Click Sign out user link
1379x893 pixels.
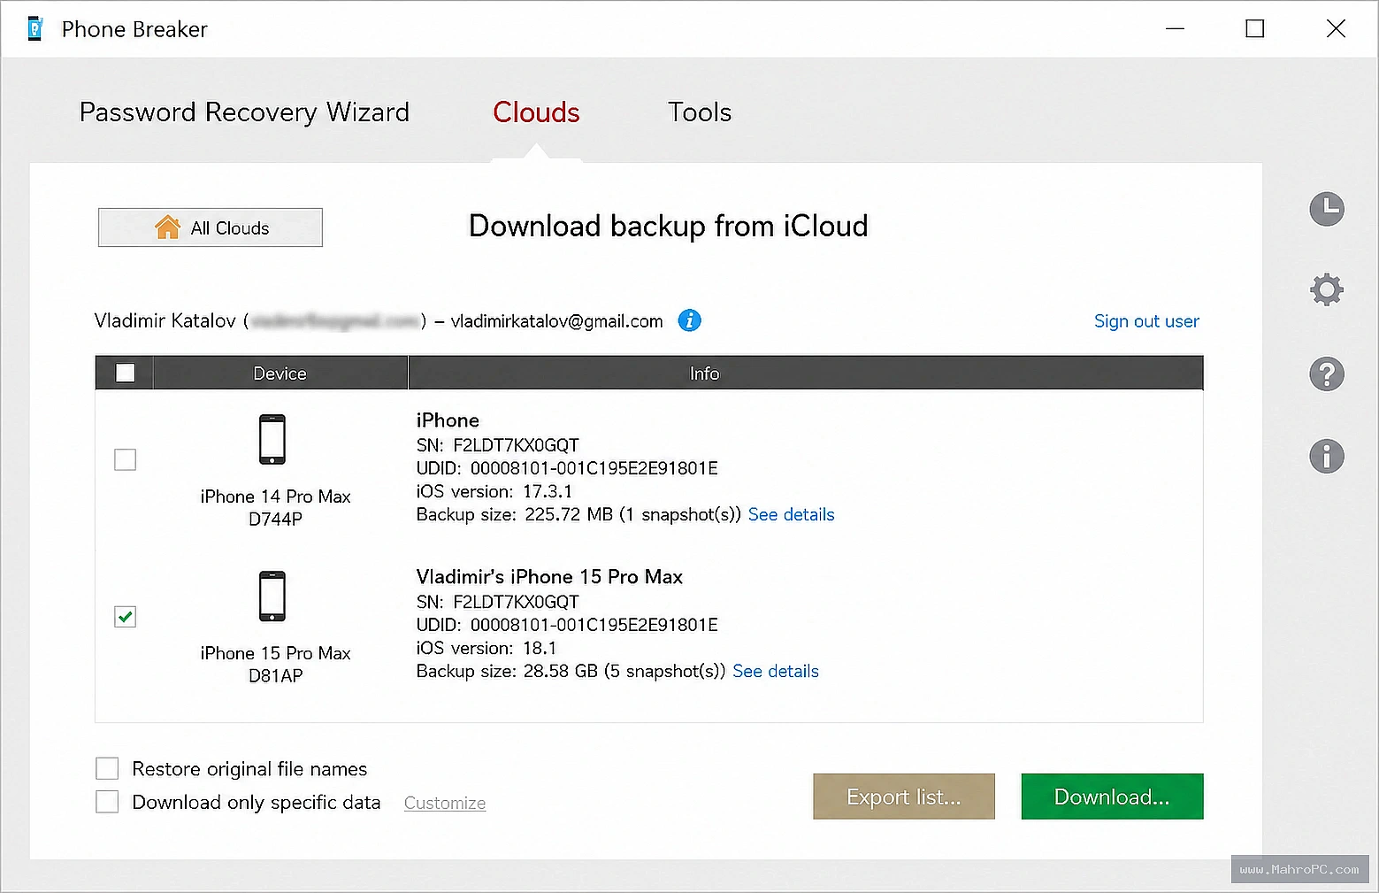click(x=1146, y=321)
